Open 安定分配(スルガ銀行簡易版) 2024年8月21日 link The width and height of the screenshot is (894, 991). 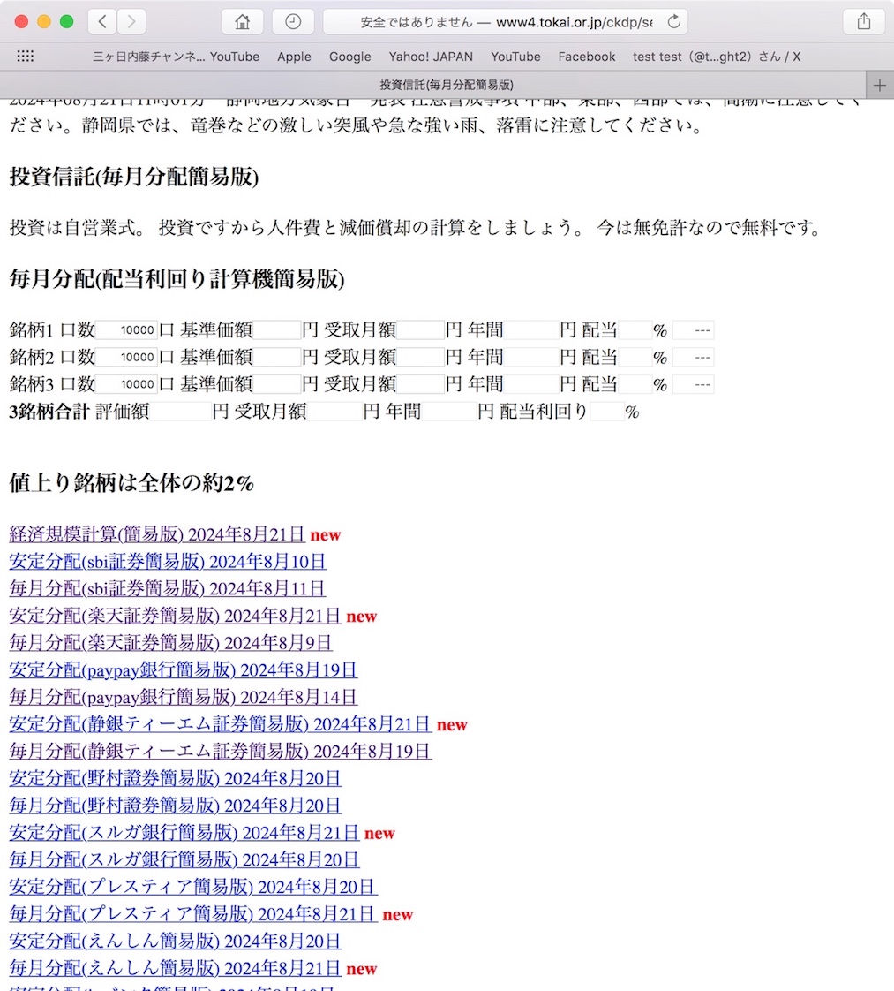tap(184, 834)
